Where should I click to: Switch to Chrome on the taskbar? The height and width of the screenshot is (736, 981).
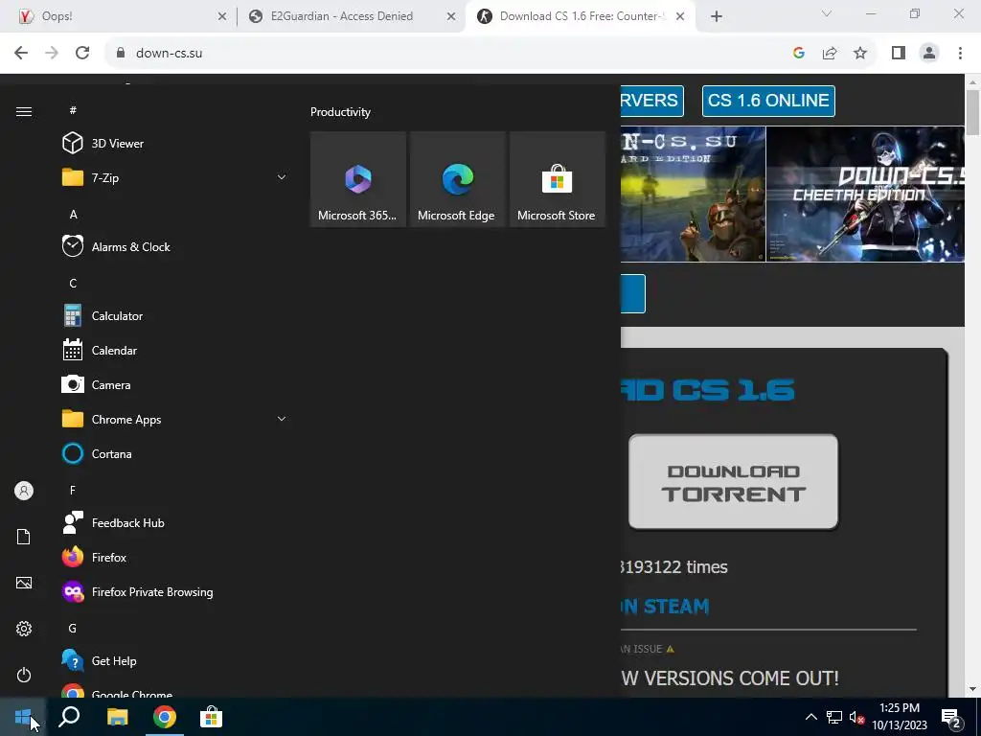(x=165, y=717)
